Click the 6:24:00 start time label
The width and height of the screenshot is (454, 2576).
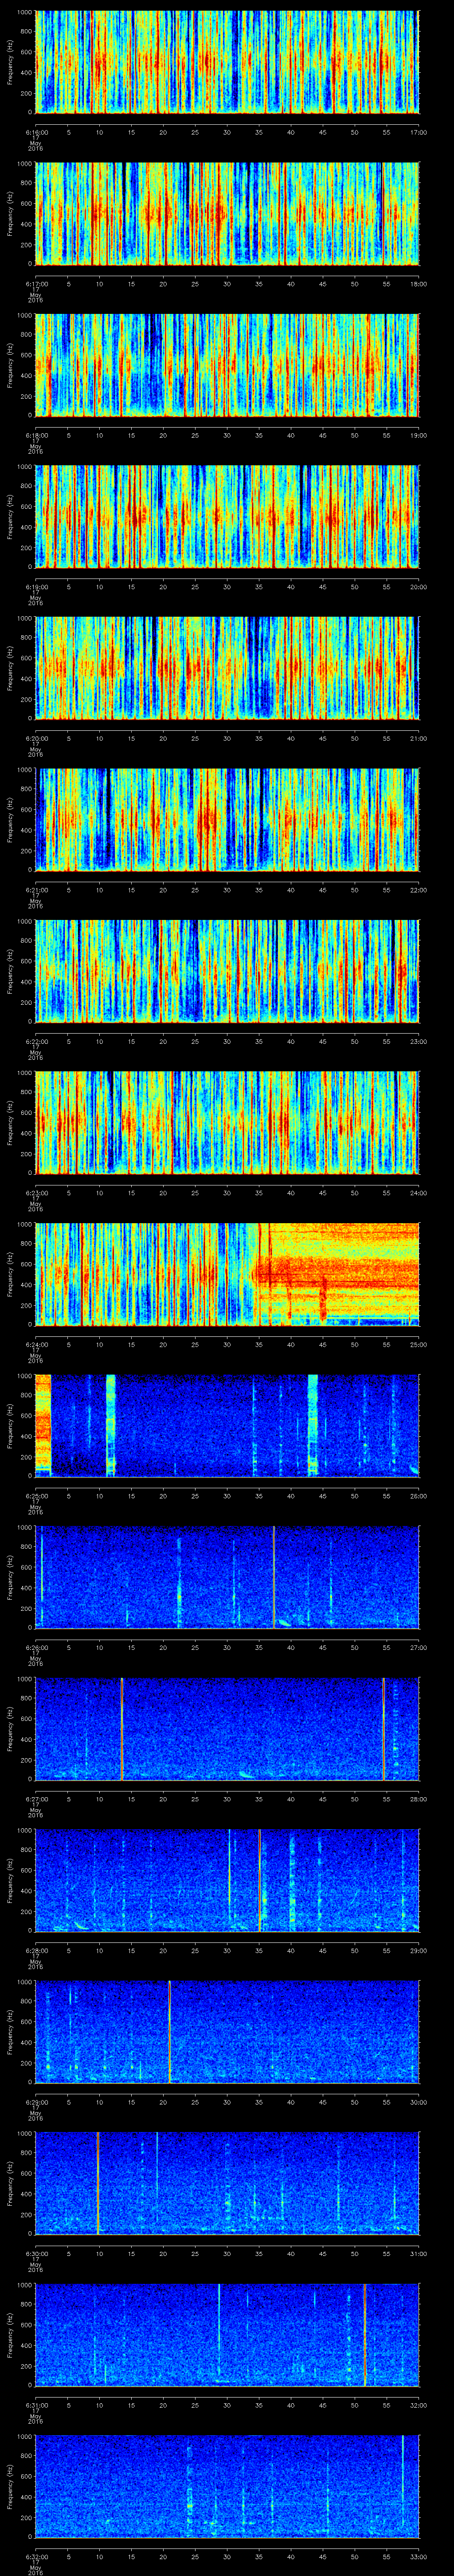click(36, 1344)
